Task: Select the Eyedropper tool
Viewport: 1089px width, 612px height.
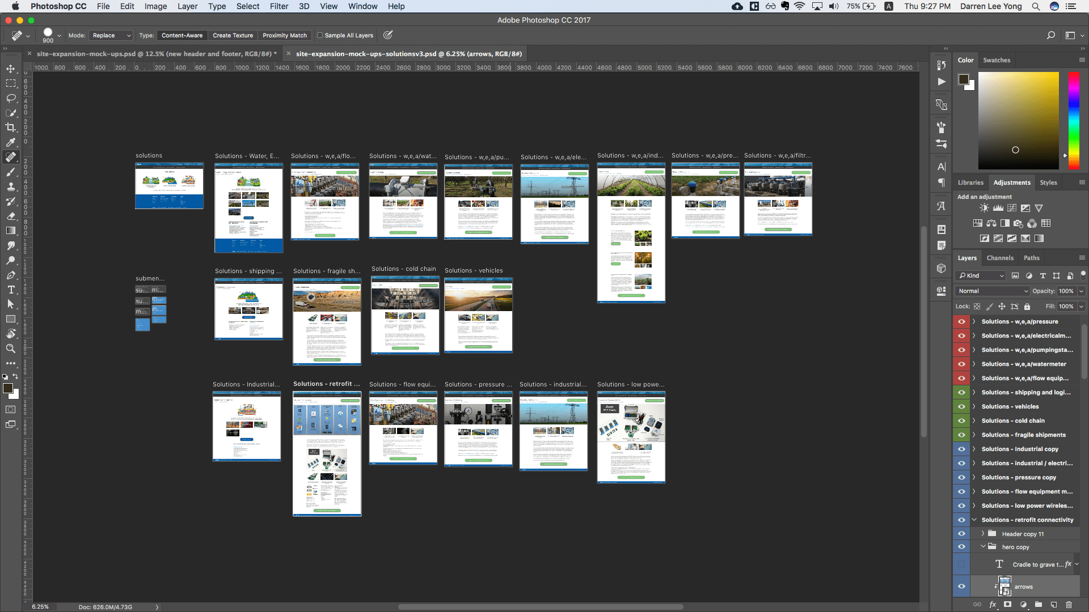Action: coord(11,142)
